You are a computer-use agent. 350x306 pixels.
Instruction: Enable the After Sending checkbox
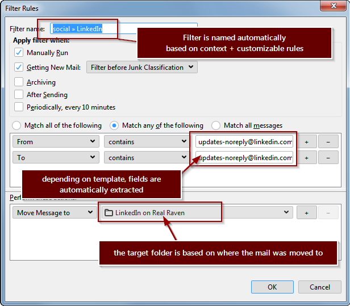(x=19, y=95)
